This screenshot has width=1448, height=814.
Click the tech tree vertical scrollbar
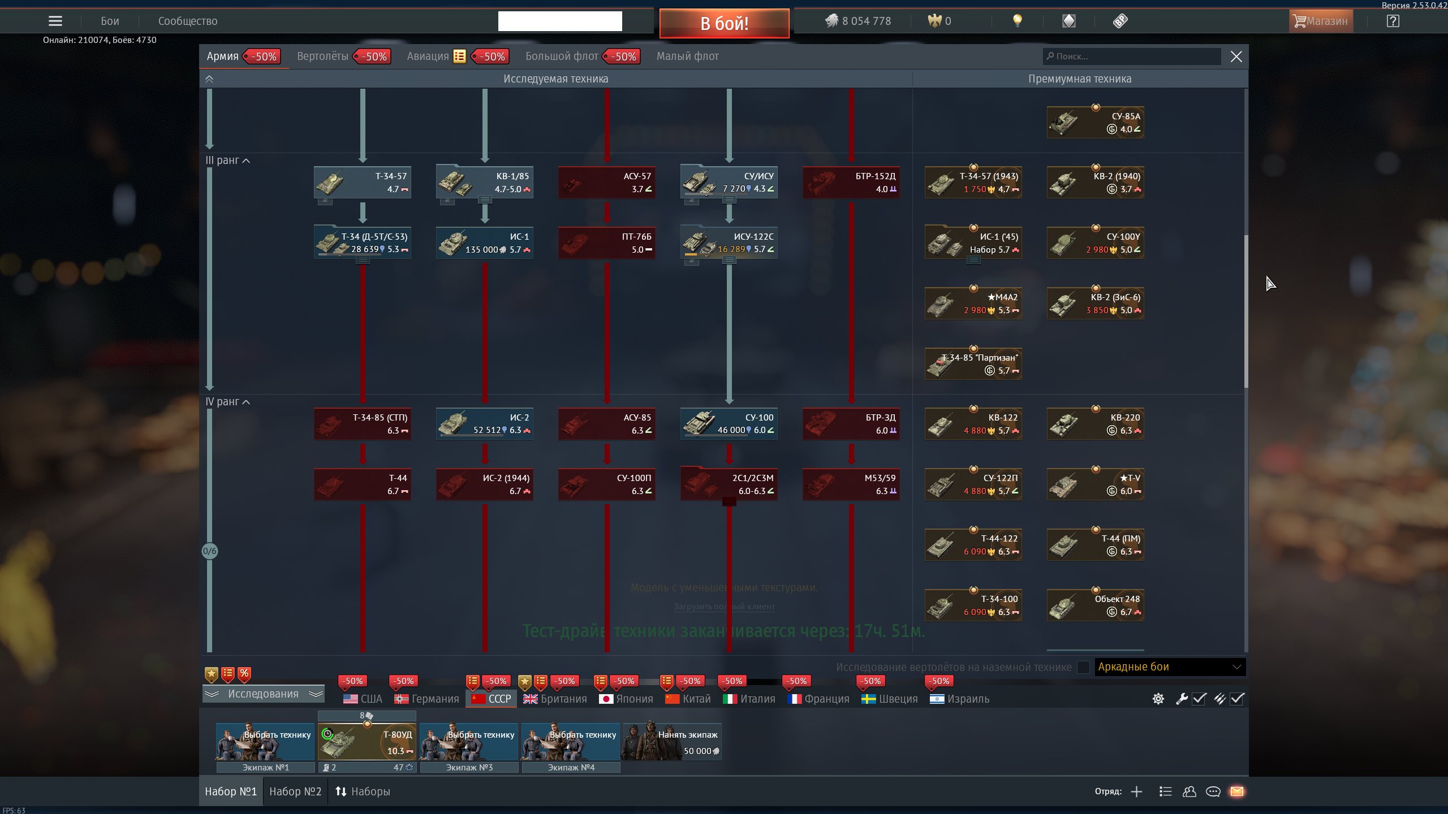tap(1246, 311)
